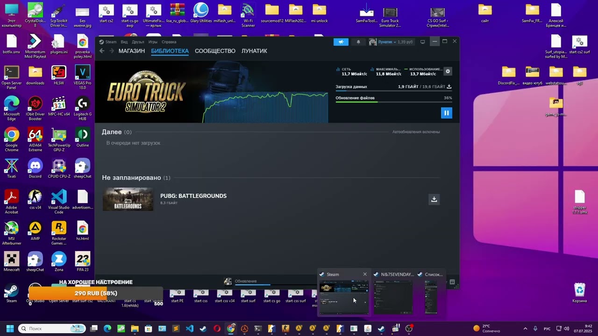598x336 pixels.
Task: Show hidden tray icons chevron
Action: (x=525, y=329)
